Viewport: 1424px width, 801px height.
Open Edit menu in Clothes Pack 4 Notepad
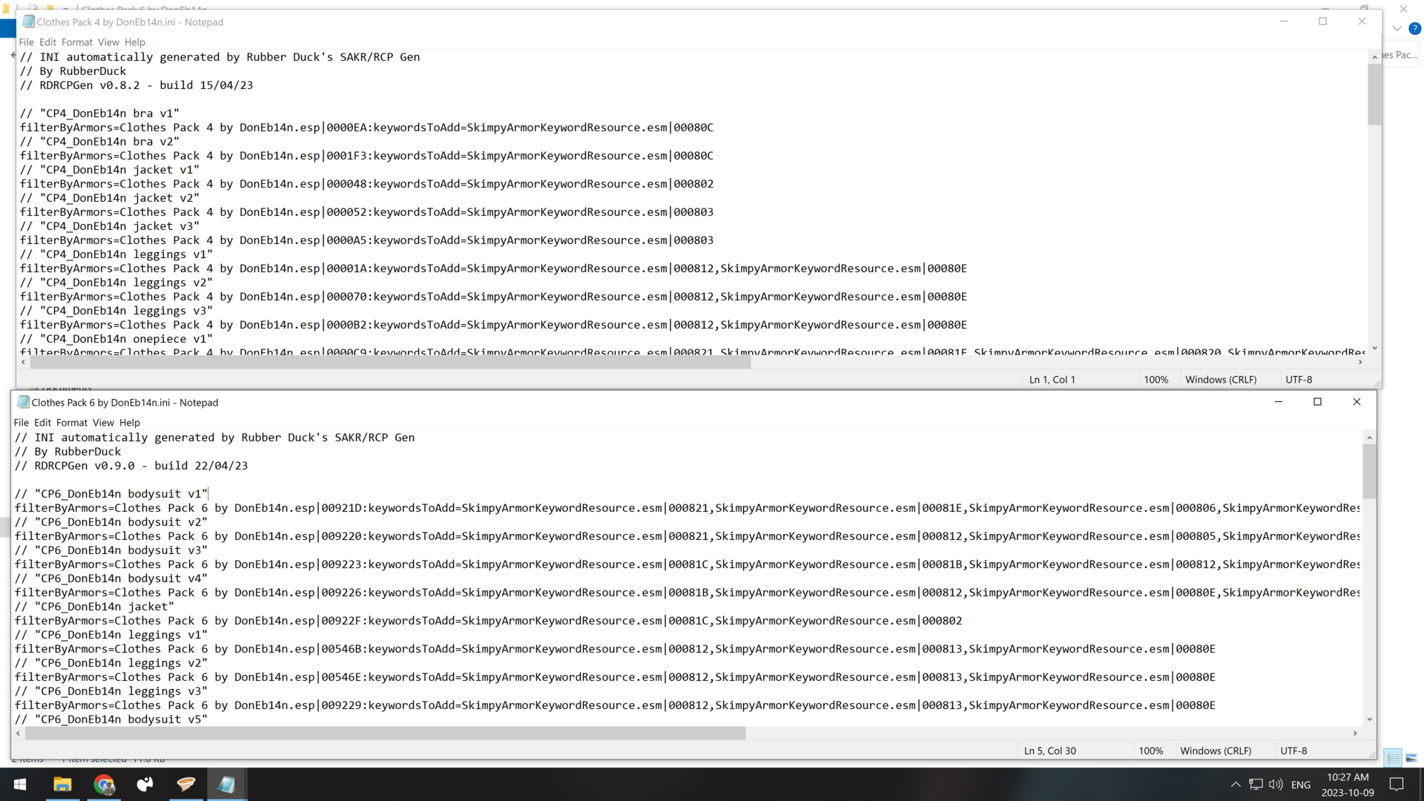coord(47,42)
